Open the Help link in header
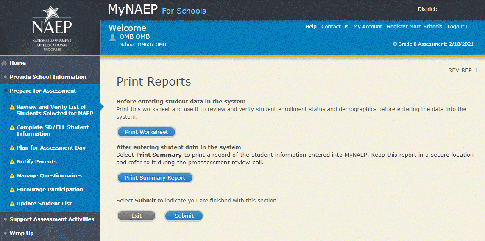This screenshot has width=485, height=241. tap(311, 26)
